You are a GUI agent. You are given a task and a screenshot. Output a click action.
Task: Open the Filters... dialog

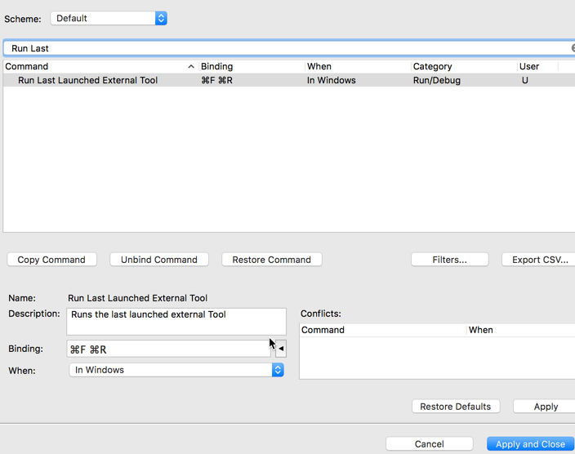(x=449, y=260)
